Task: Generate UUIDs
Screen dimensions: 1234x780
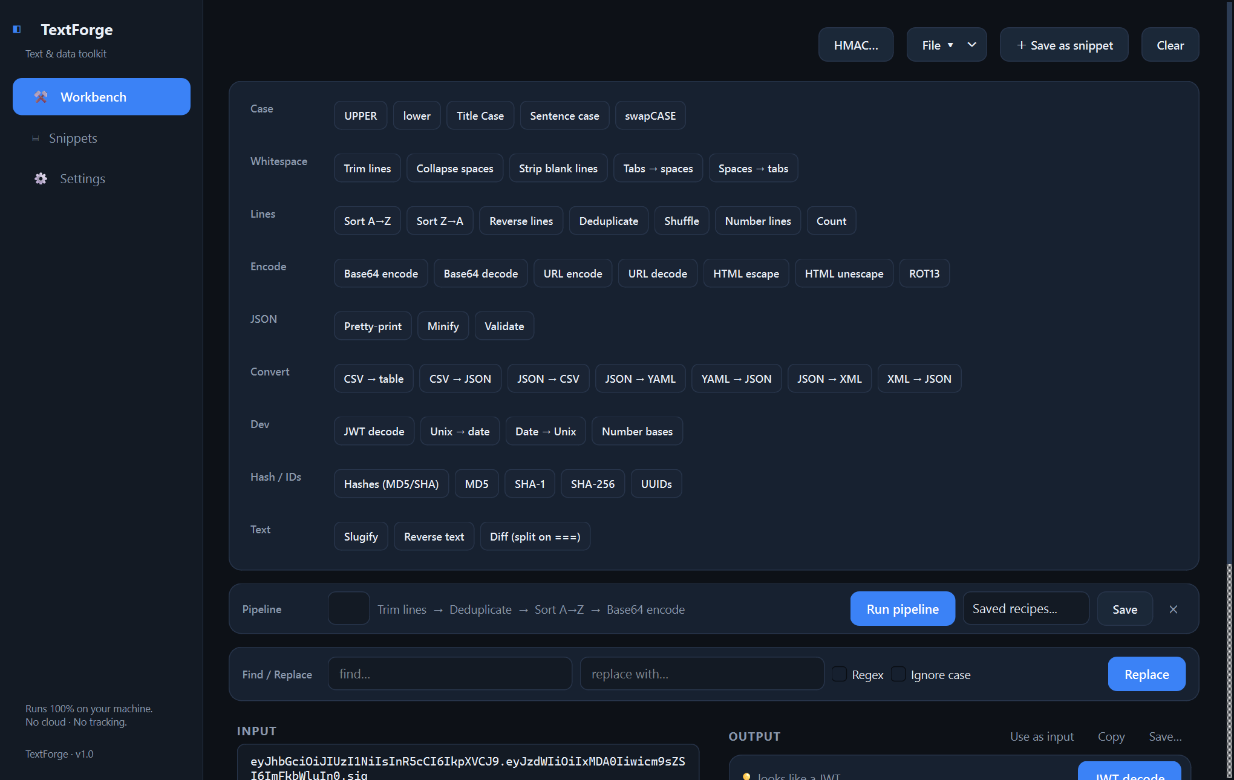Action: (656, 484)
